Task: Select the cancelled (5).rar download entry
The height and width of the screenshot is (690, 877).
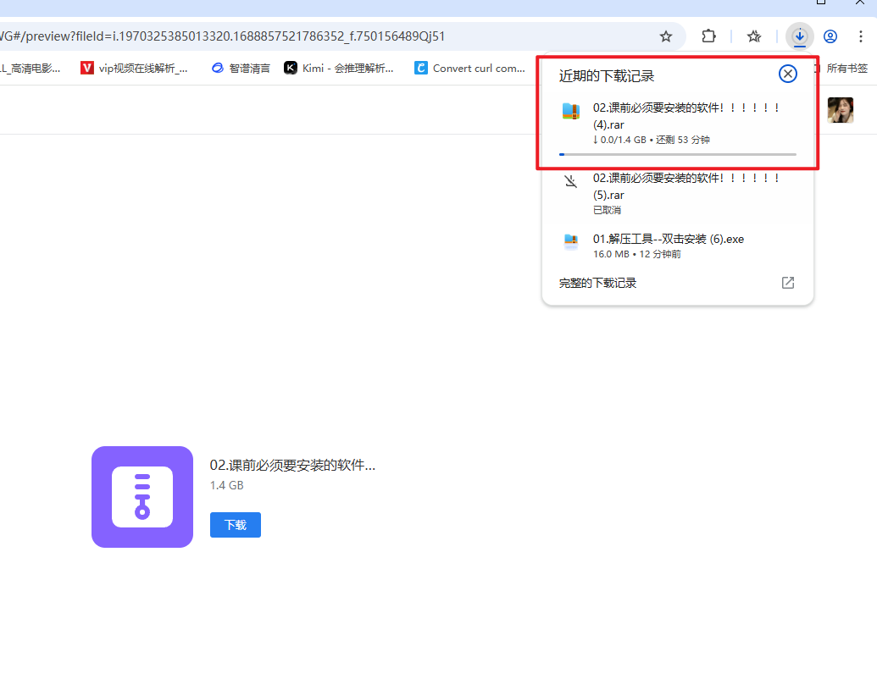Action: [x=677, y=193]
